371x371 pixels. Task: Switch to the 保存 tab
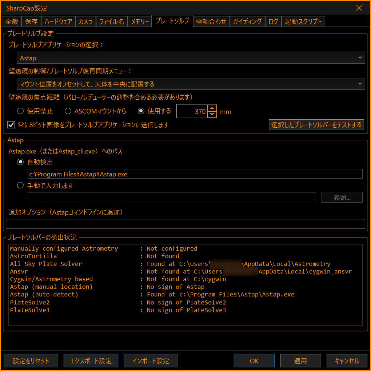pyautogui.click(x=31, y=21)
